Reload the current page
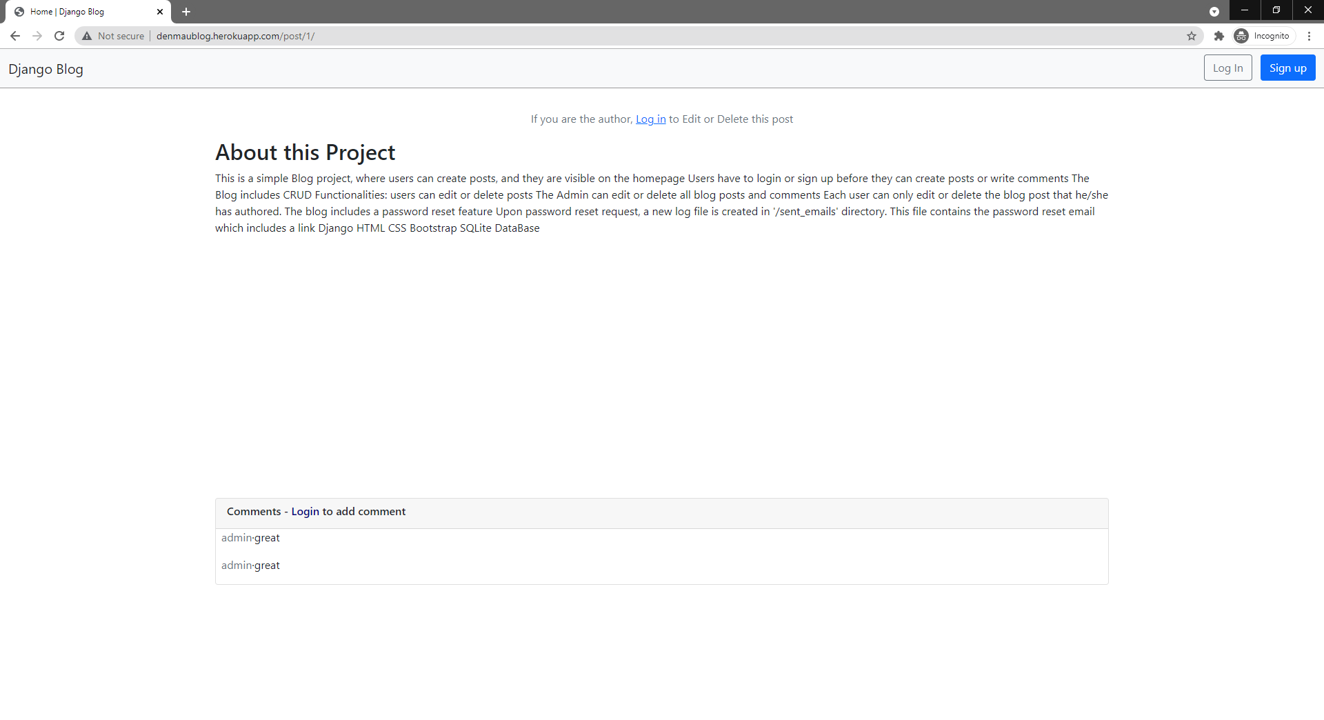1324x720 pixels. [59, 36]
